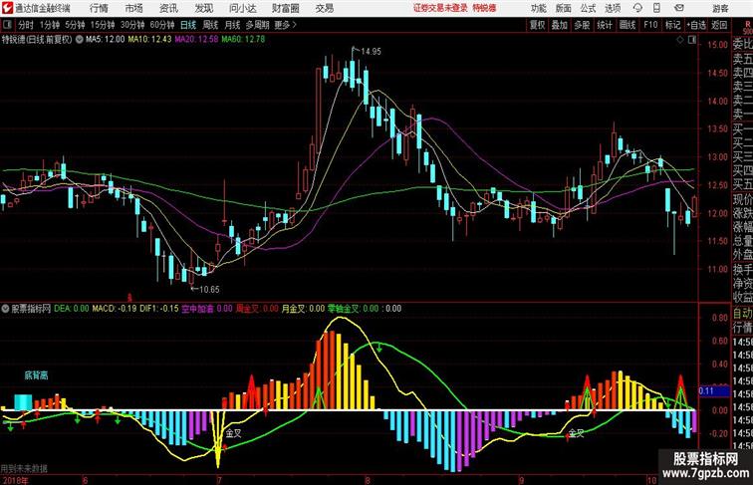The width and height of the screenshot is (753, 485).
Task: Click the 底背离 signal label
Action: (x=36, y=375)
